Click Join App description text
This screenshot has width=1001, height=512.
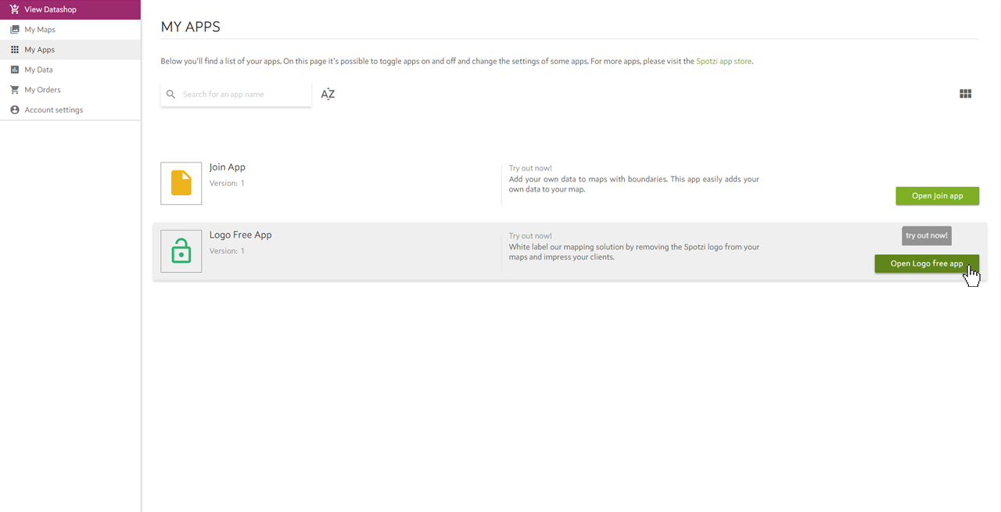point(634,184)
